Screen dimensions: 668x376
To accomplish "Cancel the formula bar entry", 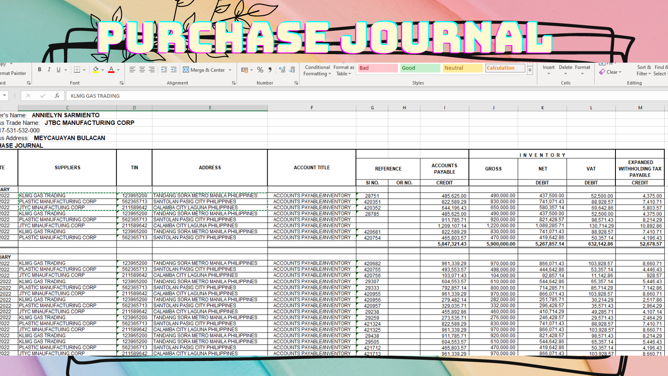I will (28, 96).
